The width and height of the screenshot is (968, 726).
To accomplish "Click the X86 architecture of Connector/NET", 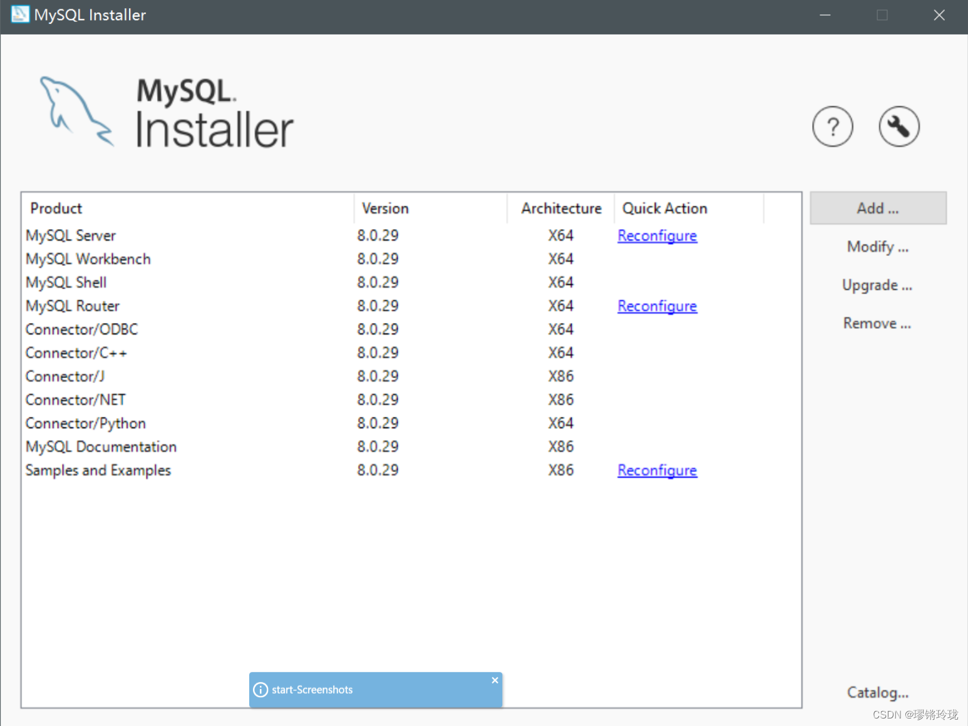I will click(x=561, y=400).
